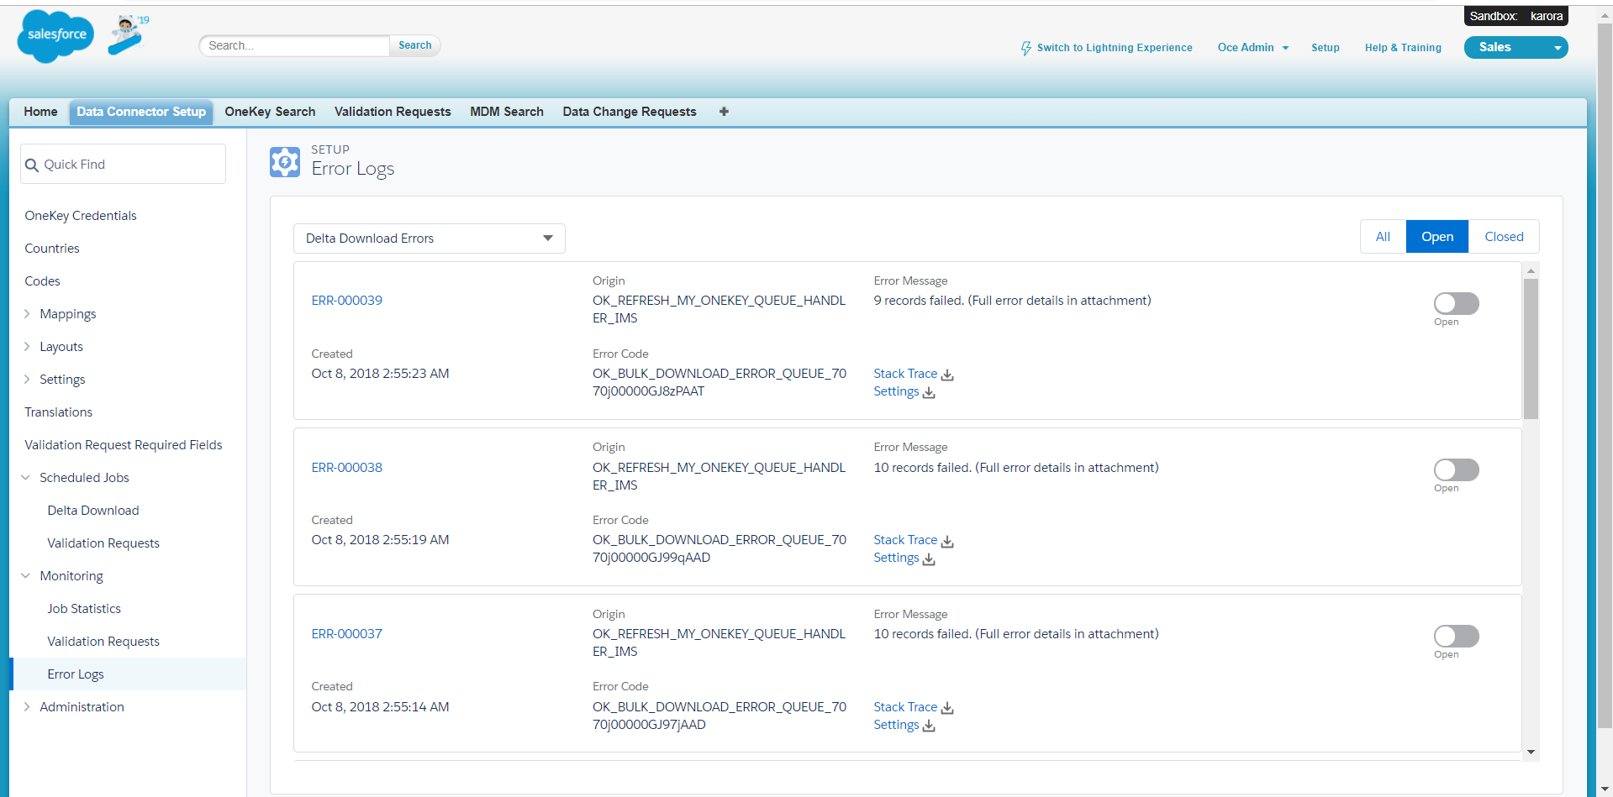Toggle ERR-000037 open status switch

coord(1456,636)
